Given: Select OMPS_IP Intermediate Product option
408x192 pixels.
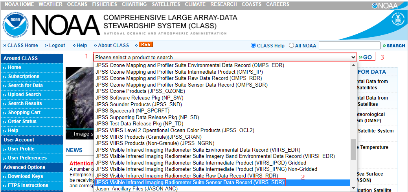Looking at the screenshot, I should click(x=222, y=72).
